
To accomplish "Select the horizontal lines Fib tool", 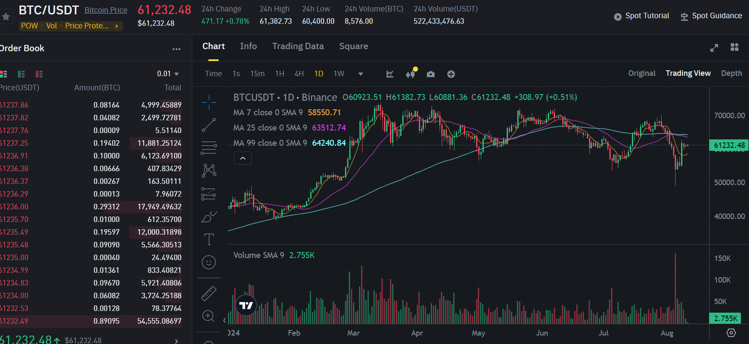I will coord(209,147).
